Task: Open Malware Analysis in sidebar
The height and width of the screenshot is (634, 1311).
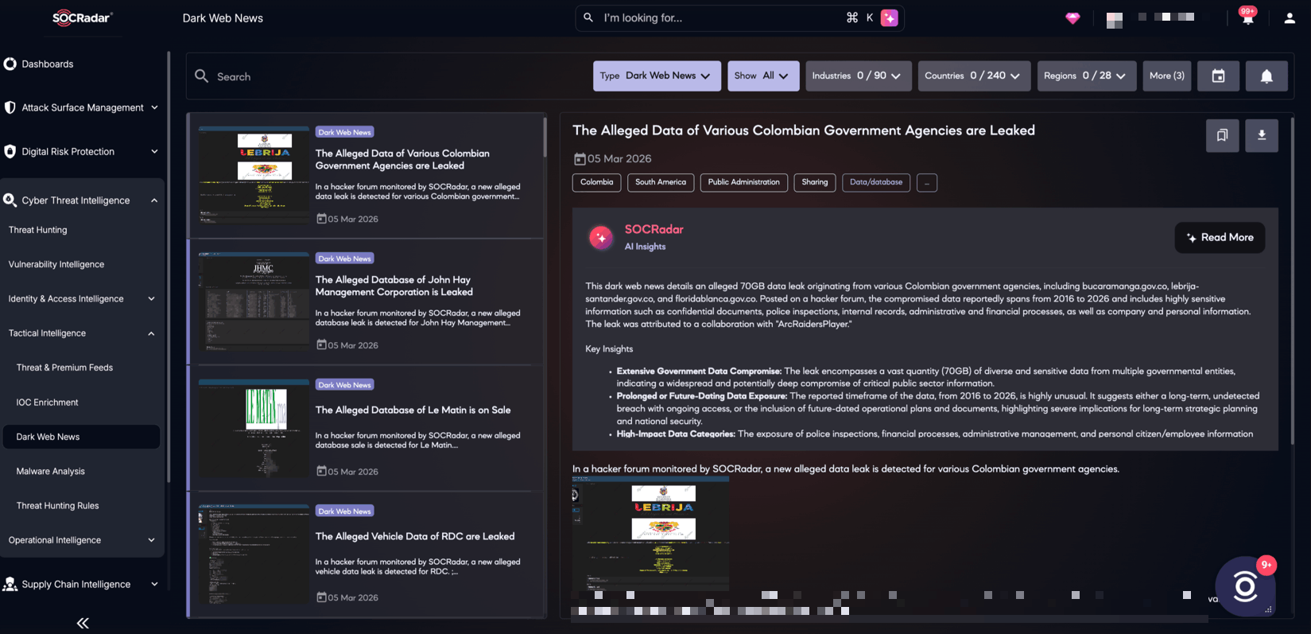Action: pyautogui.click(x=50, y=471)
